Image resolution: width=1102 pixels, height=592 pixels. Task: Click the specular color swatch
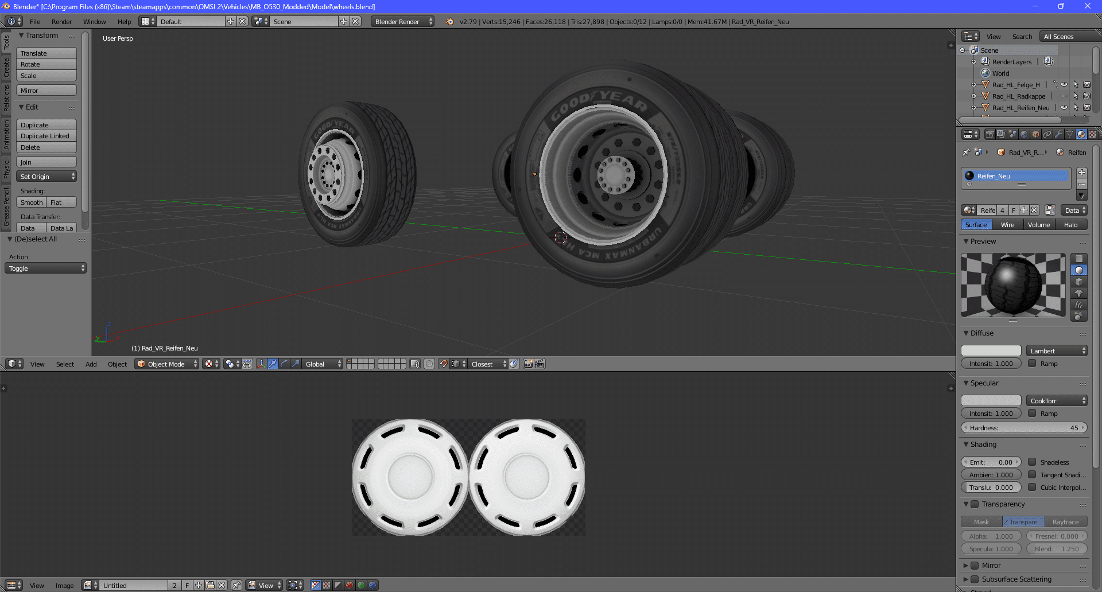pos(991,401)
